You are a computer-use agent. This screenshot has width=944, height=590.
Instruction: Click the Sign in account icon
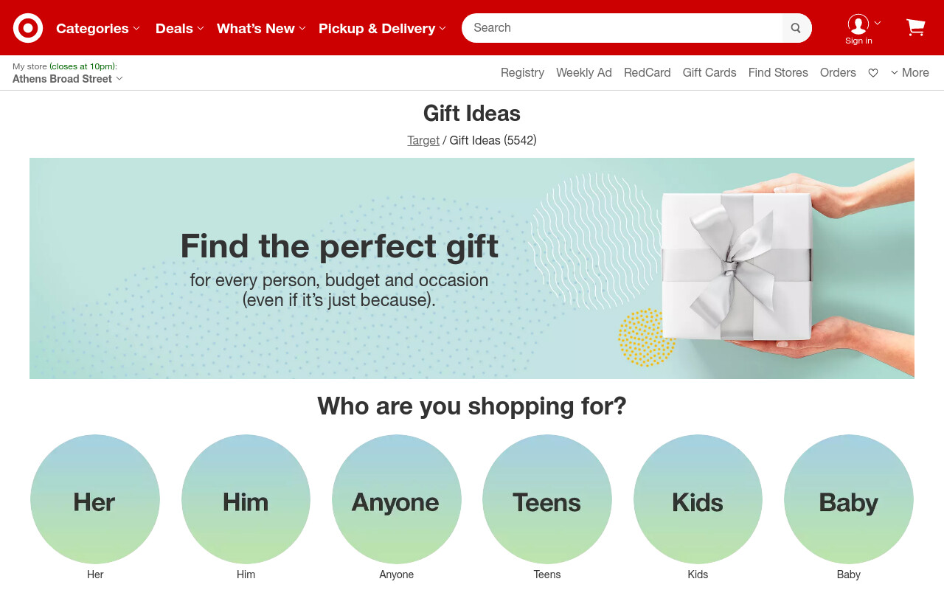click(x=858, y=28)
